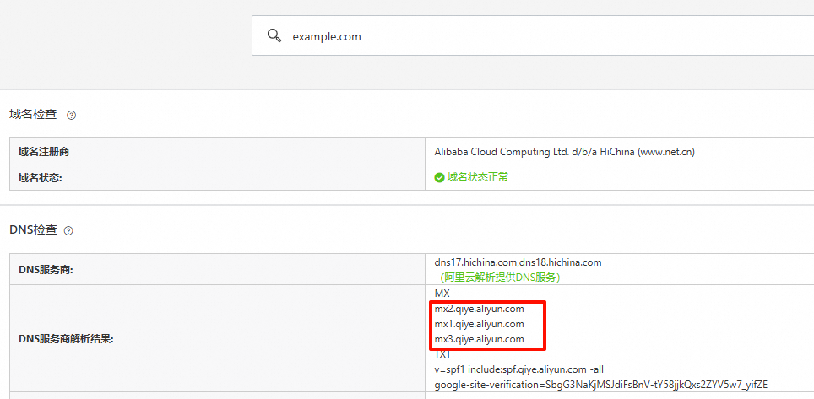
Task: Select the mx3.qiye.aliyun.com record
Action: [x=479, y=339]
